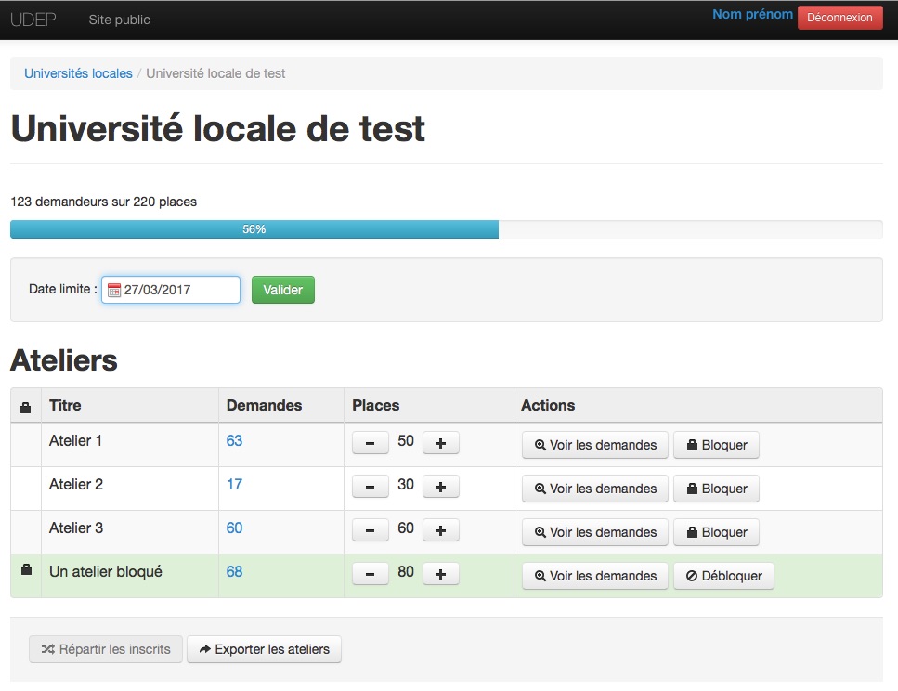Screen dimensions: 898x691
Task: Click lock icon in Un atelier bloqué row
Action: click(26, 569)
